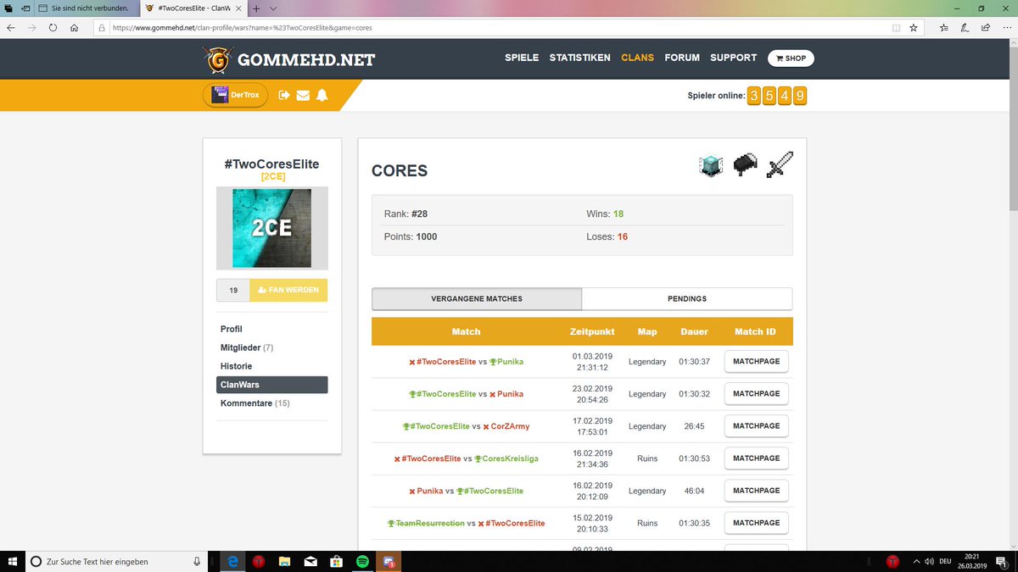
Task: Open Microsoft Edge in the taskbar
Action: (x=232, y=561)
